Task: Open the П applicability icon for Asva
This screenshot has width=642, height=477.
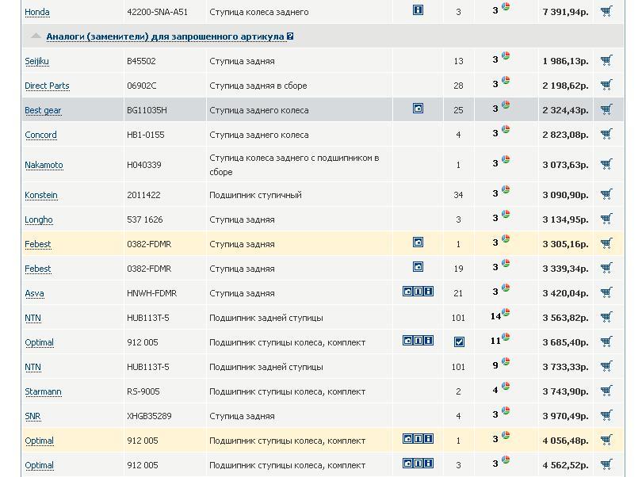Action: (x=418, y=292)
